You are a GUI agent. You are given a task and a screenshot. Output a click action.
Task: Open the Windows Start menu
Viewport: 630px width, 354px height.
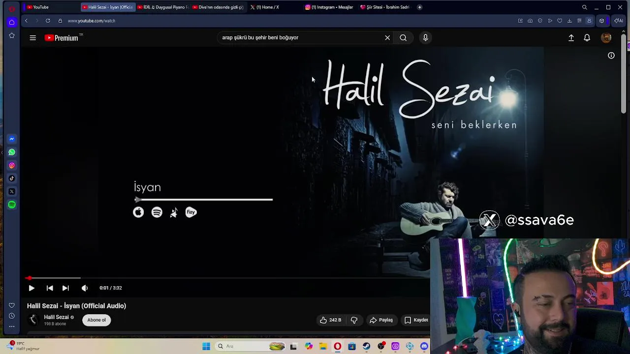(206, 346)
